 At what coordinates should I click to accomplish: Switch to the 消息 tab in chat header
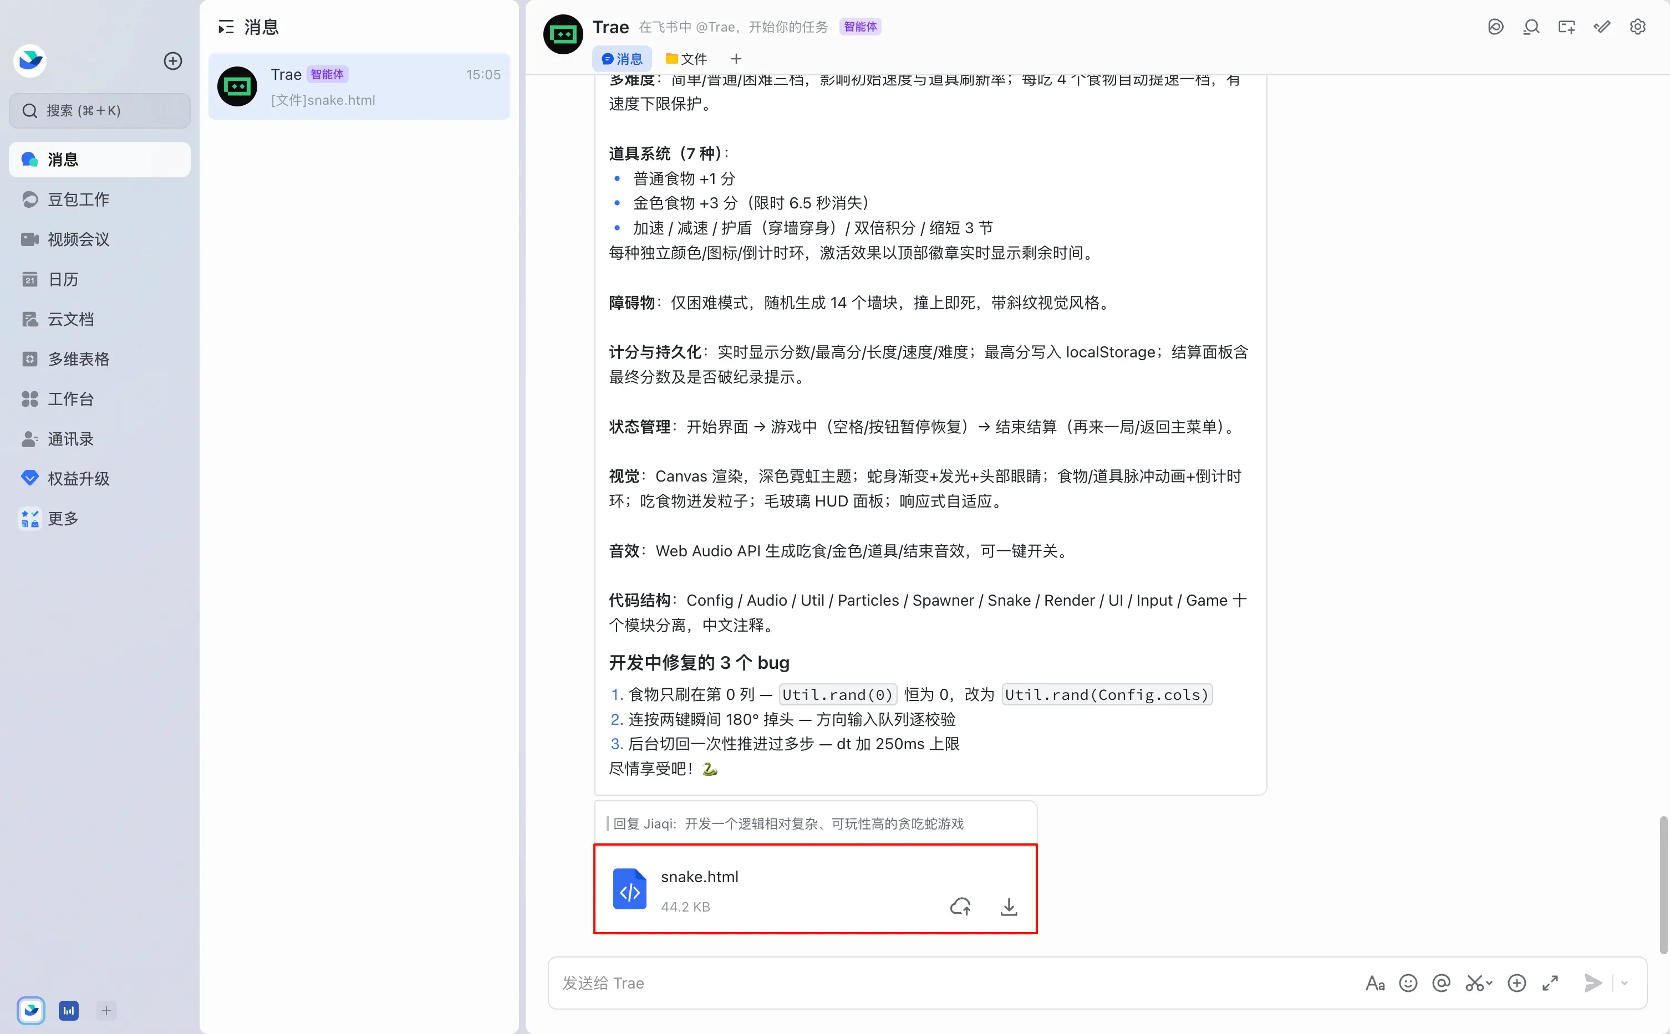[622, 59]
